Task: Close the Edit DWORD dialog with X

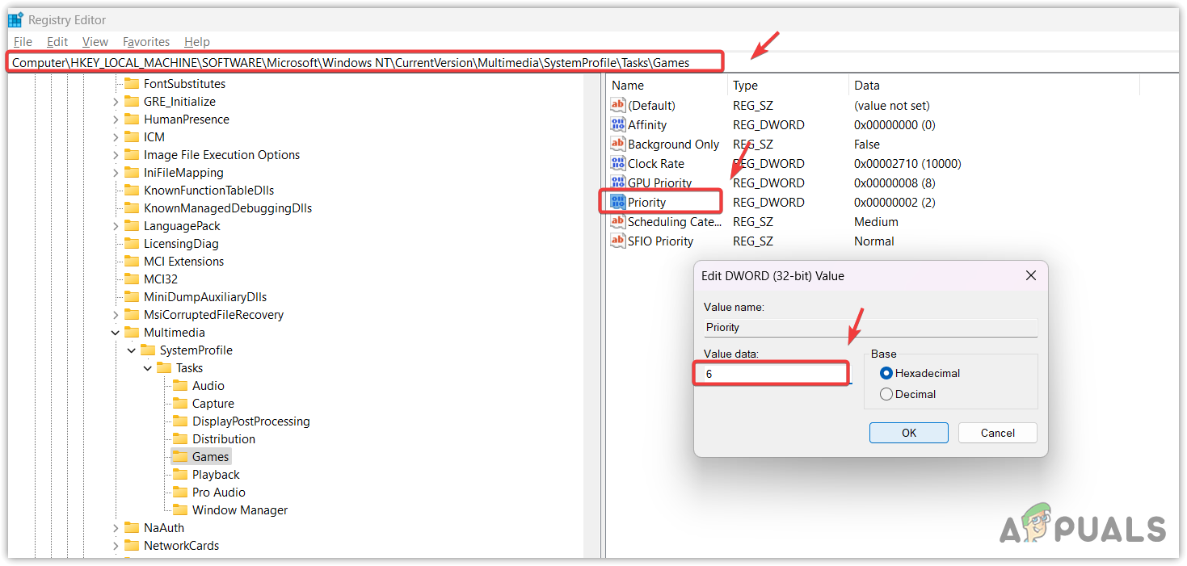Action: (1030, 275)
